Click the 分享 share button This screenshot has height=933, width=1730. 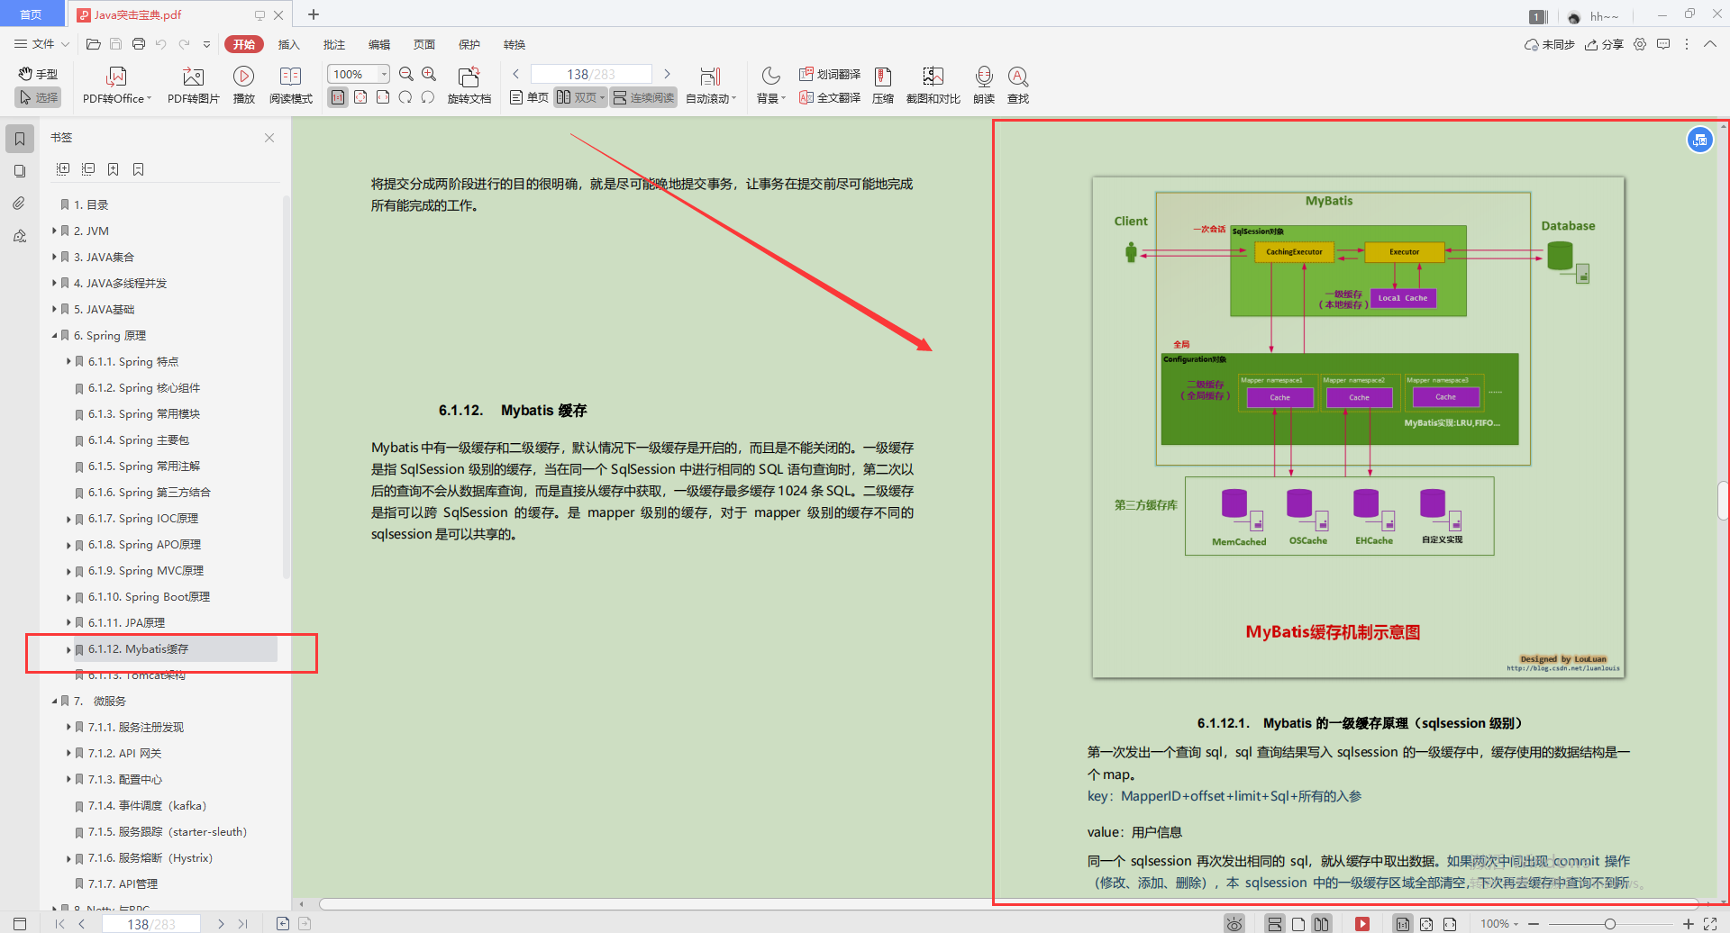click(x=1604, y=43)
